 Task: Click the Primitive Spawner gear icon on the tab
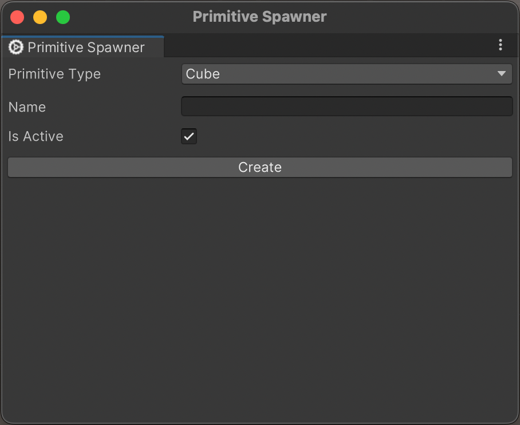[x=15, y=47]
